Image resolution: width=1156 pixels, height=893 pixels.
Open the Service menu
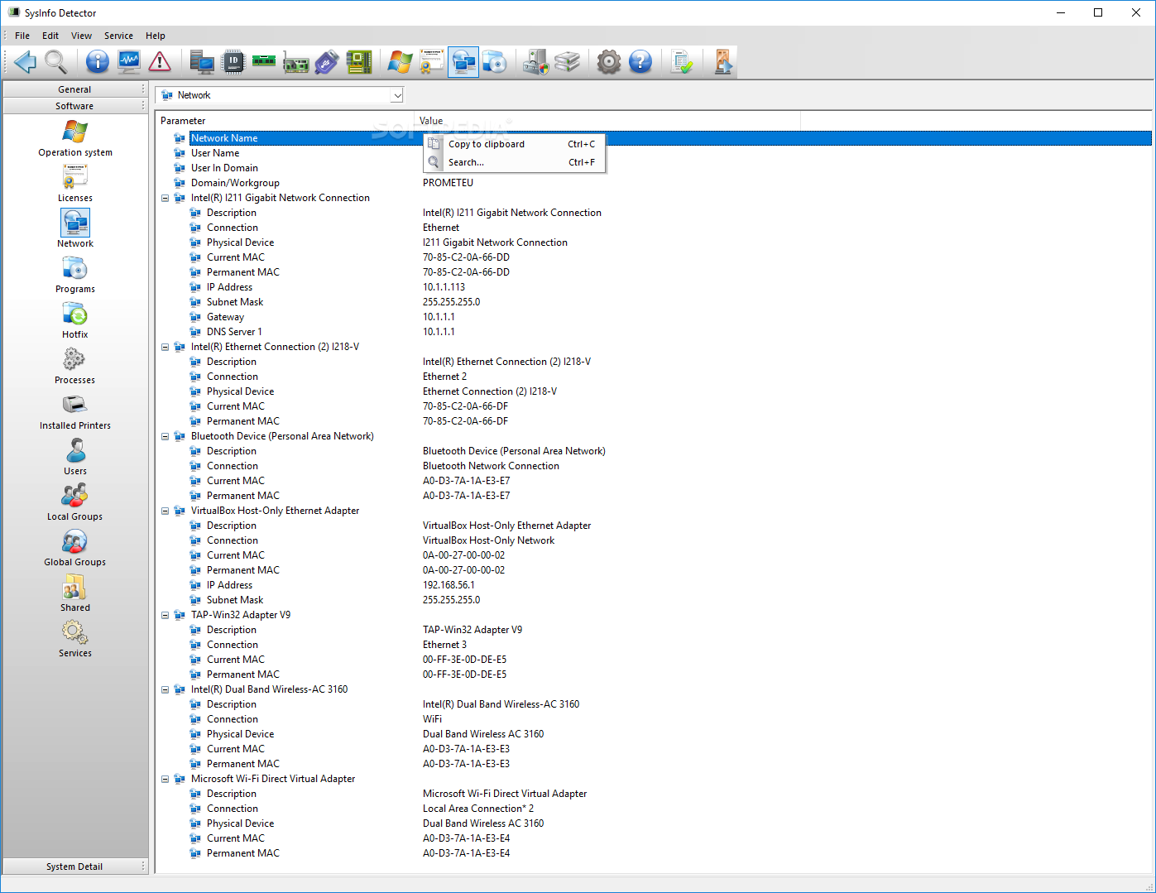point(118,36)
